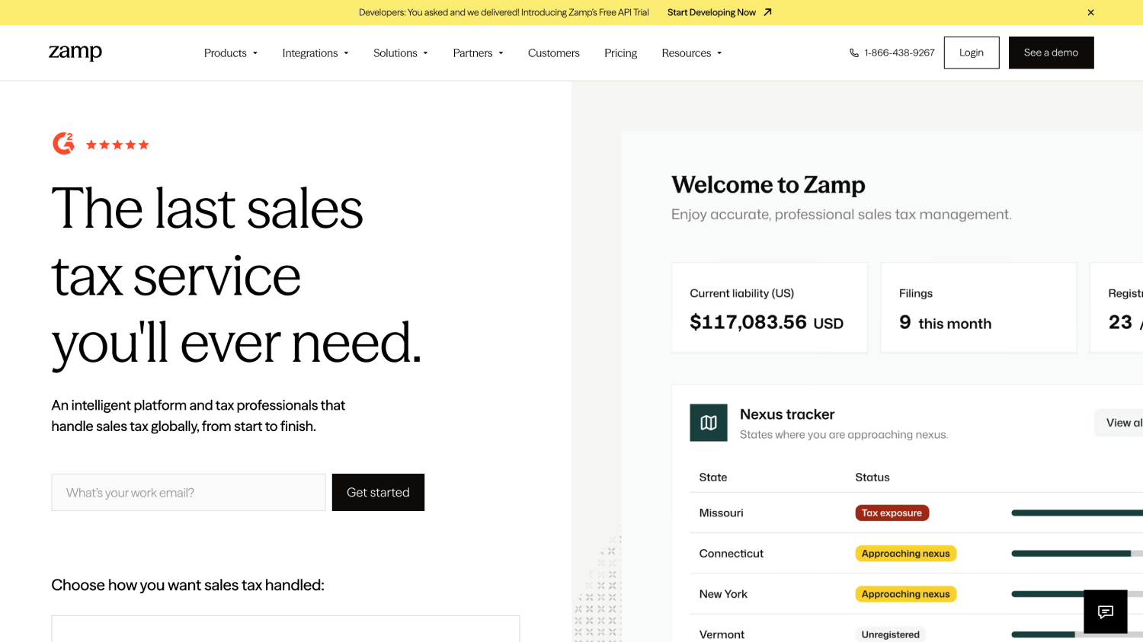Expand the Integrations dropdown menu
The image size is (1143, 642).
tap(315, 53)
